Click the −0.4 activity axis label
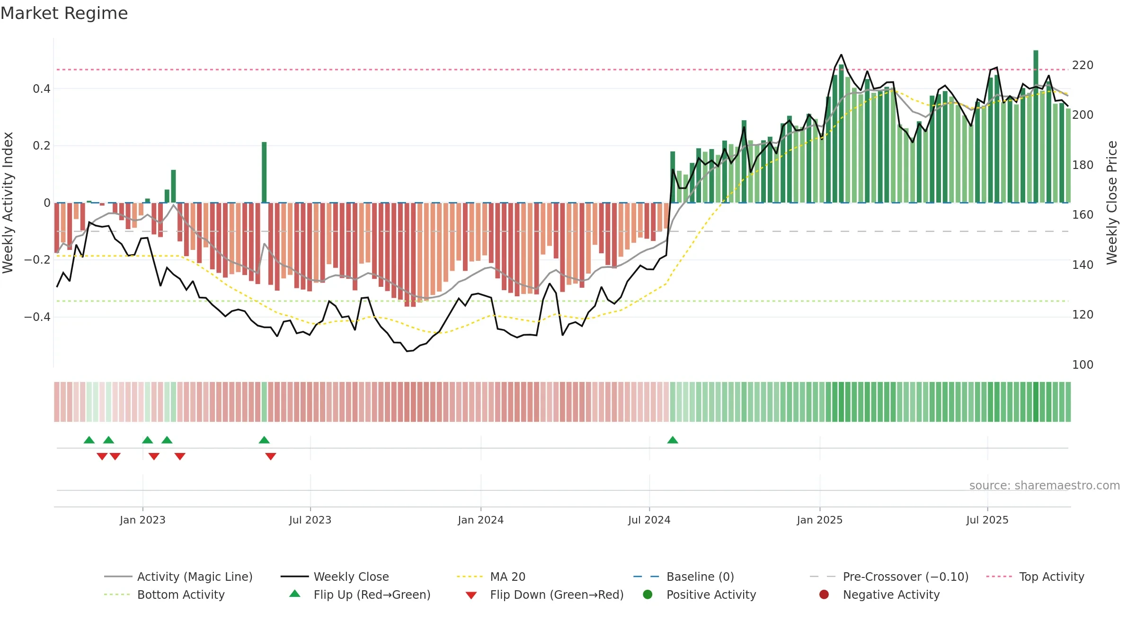1136x639 pixels. pyautogui.click(x=37, y=317)
